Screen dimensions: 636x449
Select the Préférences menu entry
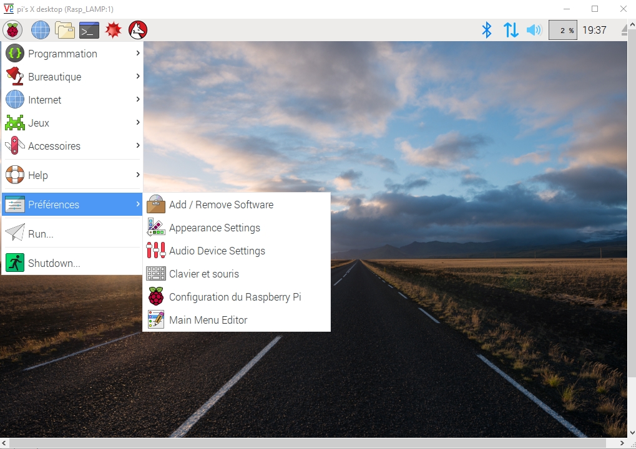[72, 205]
